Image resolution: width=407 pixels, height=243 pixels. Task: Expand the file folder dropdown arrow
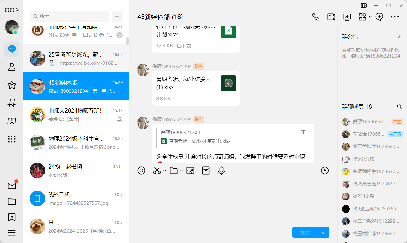click(x=181, y=171)
